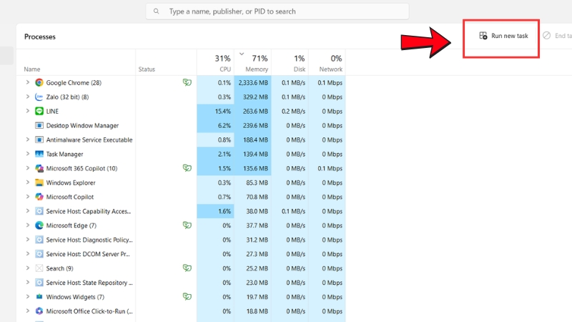Click the Desktop Window Manager icon
Screen dimensions: 572x322
coord(39,125)
